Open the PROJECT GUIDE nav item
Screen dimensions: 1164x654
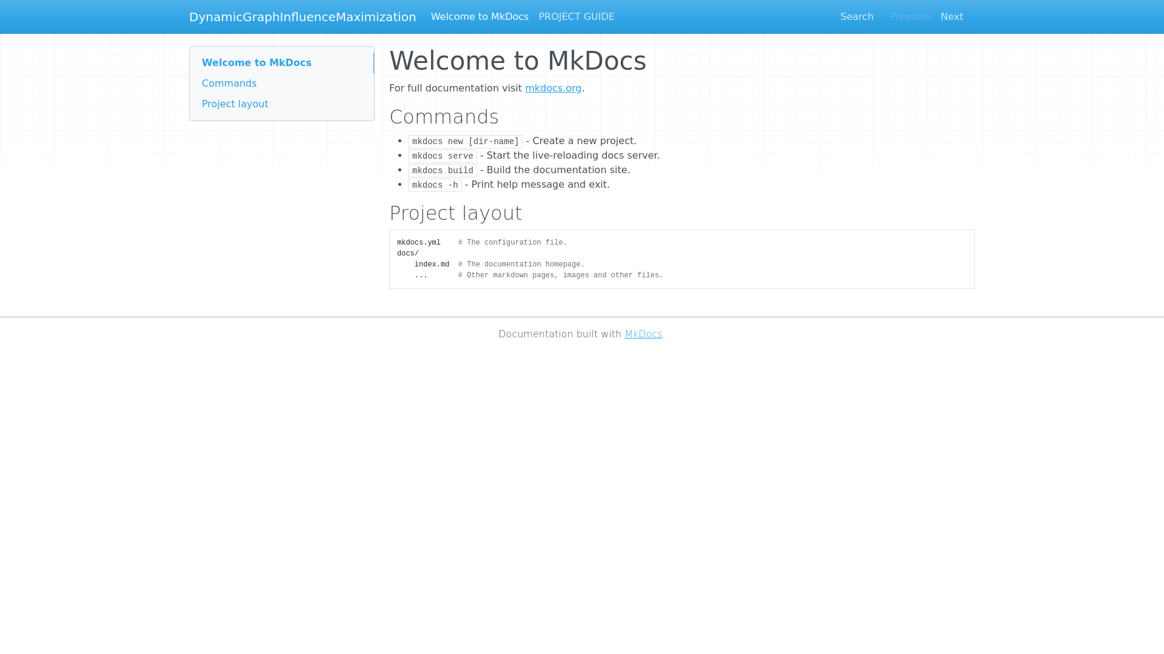coord(577,17)
